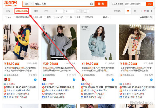Open Wangwang chat for ¥119.00 item

(113, 80)
